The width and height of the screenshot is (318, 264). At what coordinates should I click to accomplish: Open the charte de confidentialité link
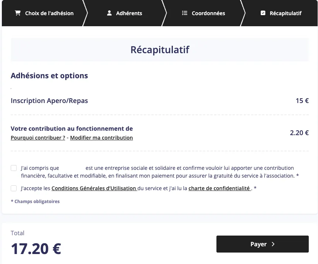coord(220,188)
